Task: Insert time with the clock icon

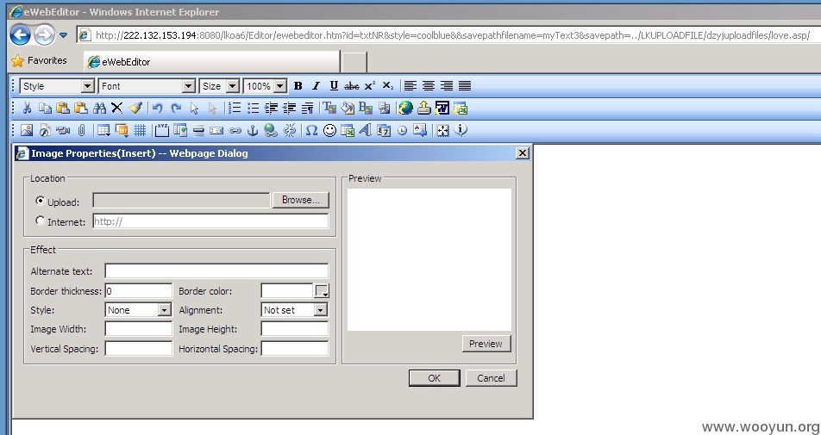Action: [402, 130]
